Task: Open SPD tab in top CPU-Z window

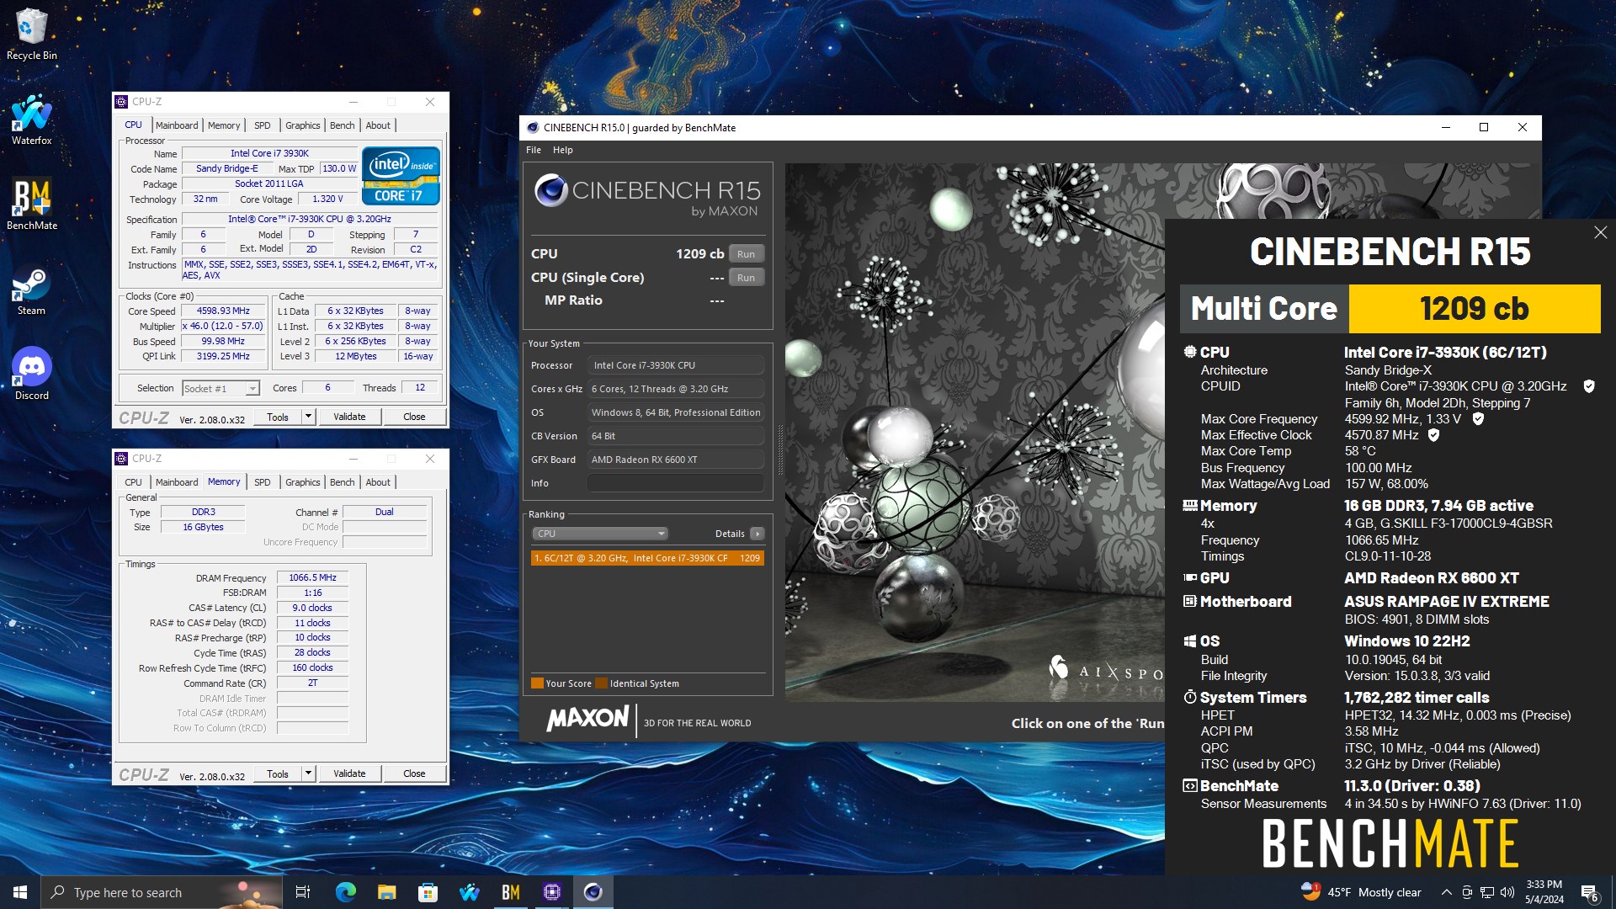Action: click(x=263, y=125)
